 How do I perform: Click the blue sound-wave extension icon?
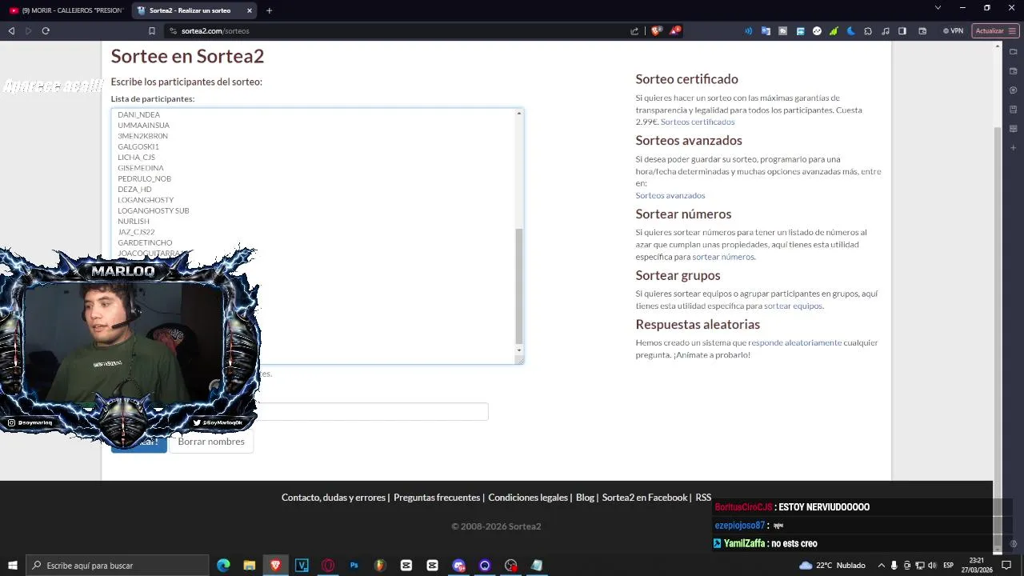749,31
